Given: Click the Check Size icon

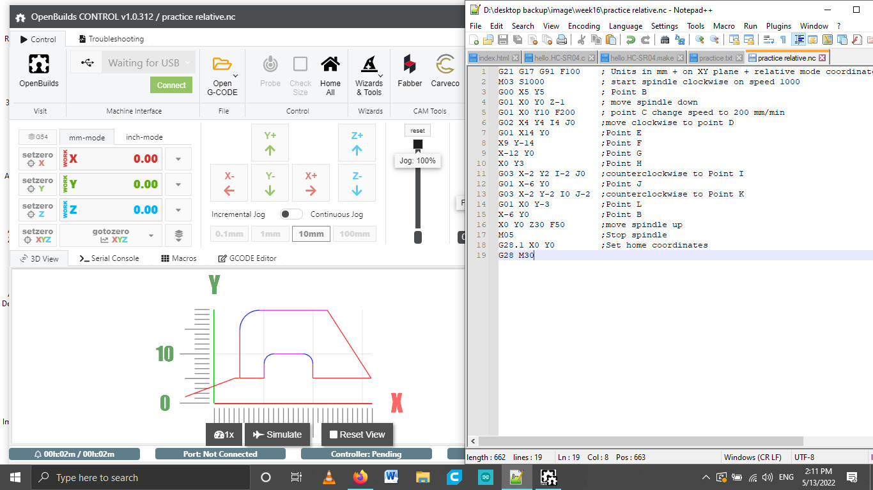Looking at the screenshot, I should click(300, 64).
